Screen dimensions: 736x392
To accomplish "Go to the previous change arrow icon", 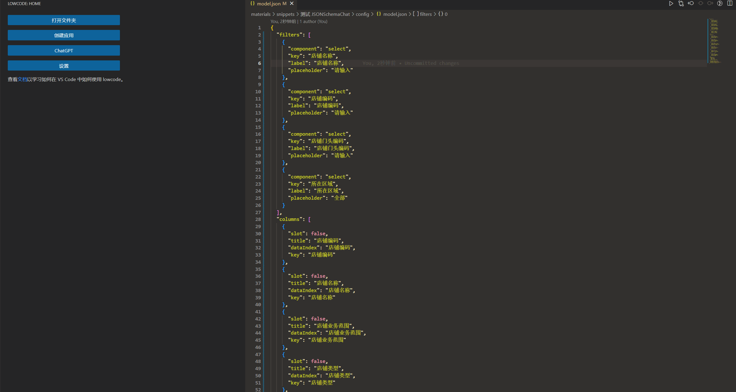I will point(691,4).
